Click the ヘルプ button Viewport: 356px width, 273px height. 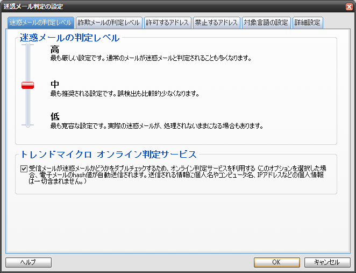[29, 262]
